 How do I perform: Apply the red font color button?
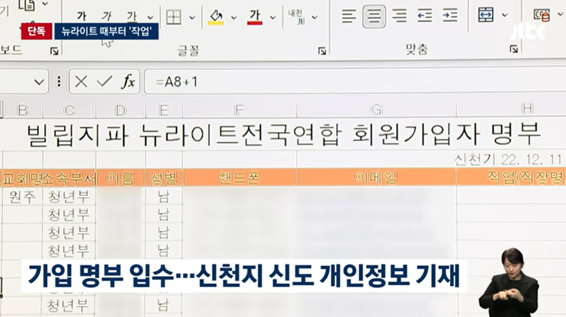pyautogui.click(x=255, y=17)
